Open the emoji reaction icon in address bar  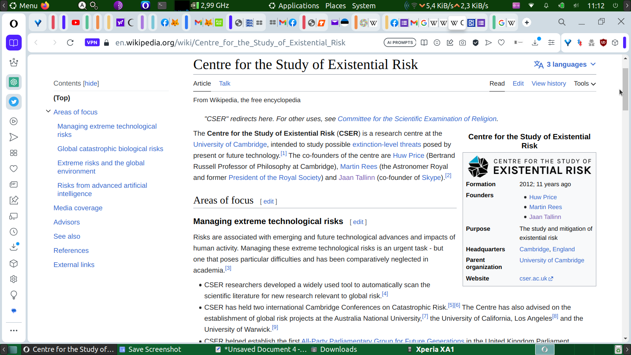tap(437, 43)
